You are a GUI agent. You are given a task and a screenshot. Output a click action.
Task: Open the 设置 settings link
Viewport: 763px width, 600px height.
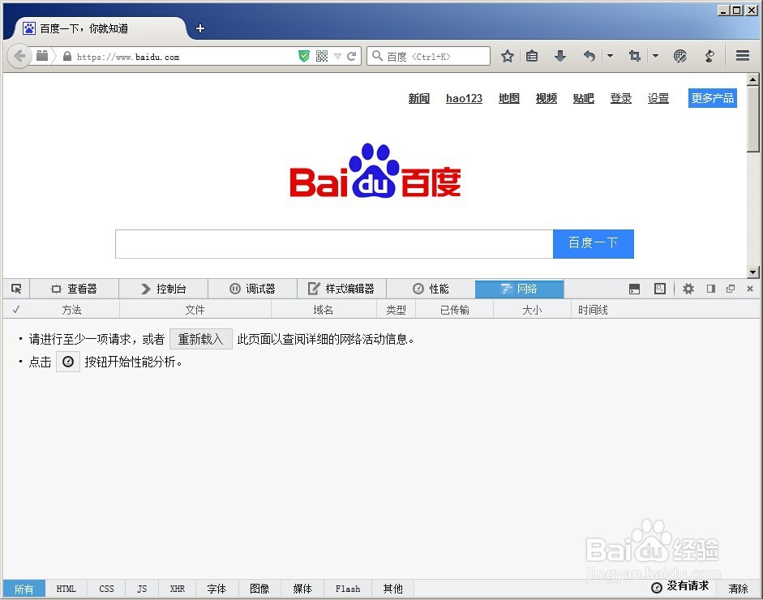[658, 98]
